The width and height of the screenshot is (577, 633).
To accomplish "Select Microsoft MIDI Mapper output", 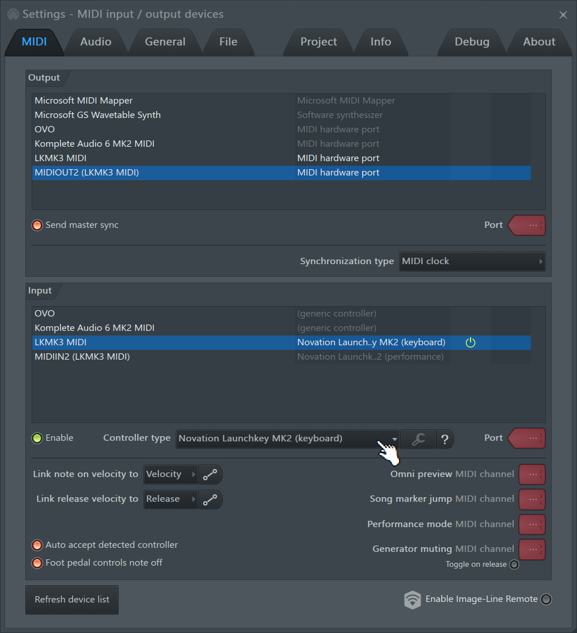I will (x=282, y=101).
